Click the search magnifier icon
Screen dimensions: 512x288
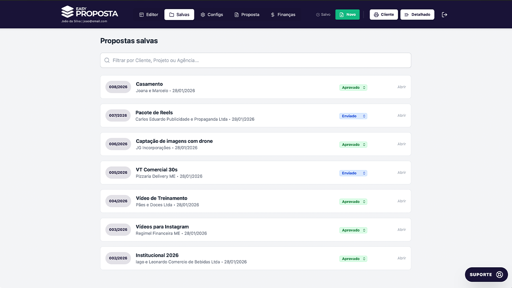pyautogui.click(x=107, y=60)
